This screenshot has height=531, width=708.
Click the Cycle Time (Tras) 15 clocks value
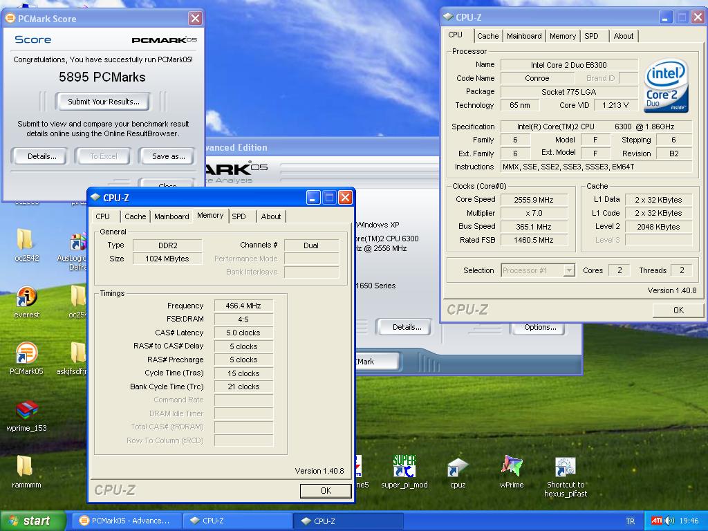[243, 373]
